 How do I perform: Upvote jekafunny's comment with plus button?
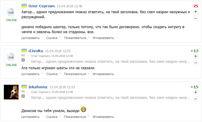[196, 93]
